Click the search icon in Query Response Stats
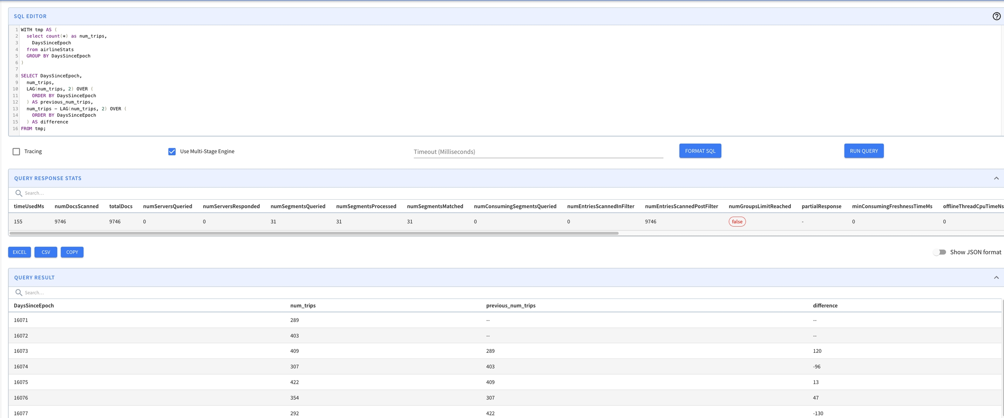Image resolution: width=1004 pixels, height=418 pixels. pyautogui.click(x=19, y=193)
